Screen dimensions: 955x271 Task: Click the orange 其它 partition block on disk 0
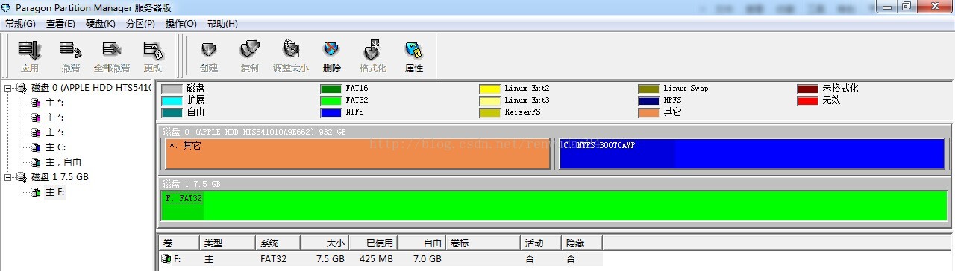tap(357, 153)
